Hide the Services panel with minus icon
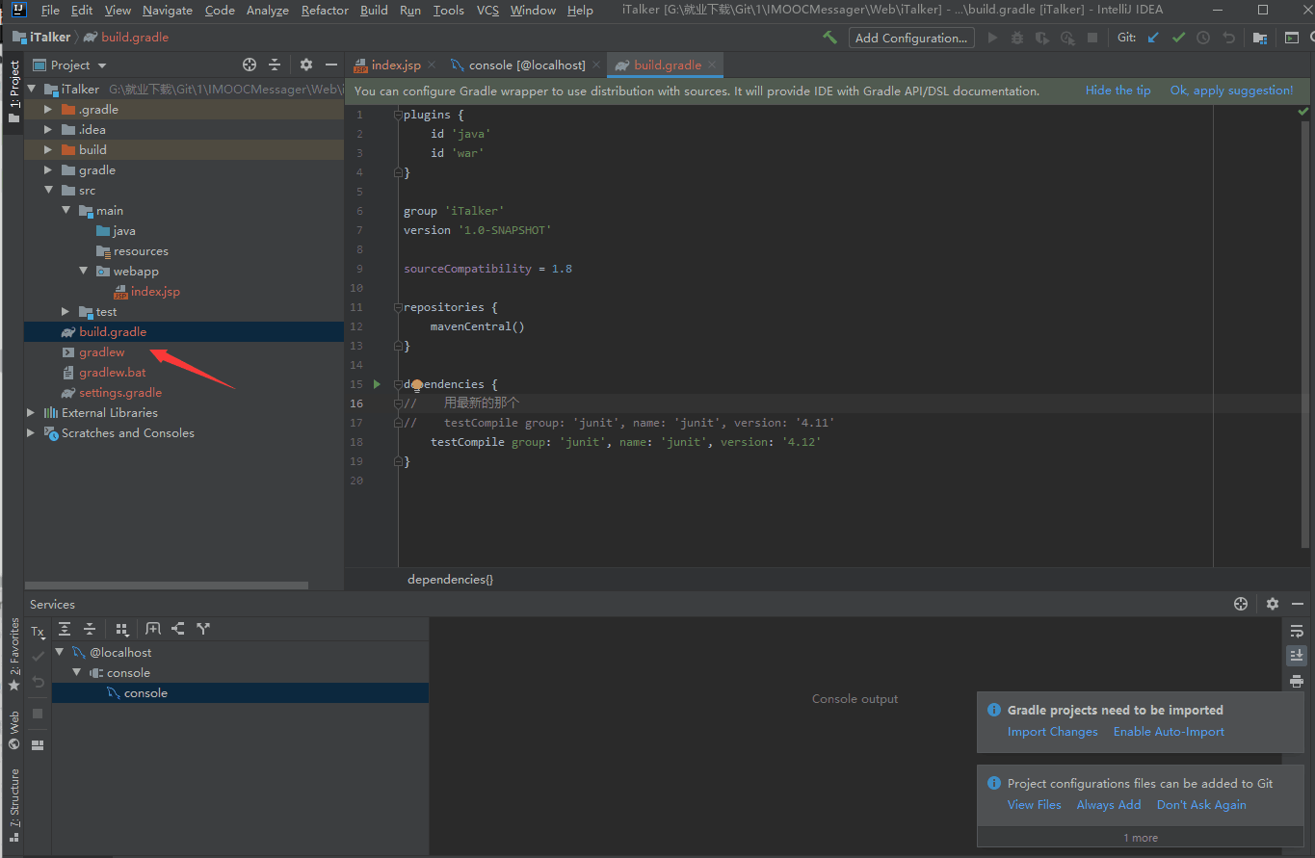 [1298, 604]
